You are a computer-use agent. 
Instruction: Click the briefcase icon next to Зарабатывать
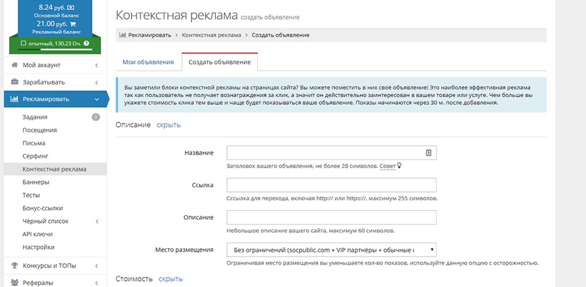[x=14, y=82]
